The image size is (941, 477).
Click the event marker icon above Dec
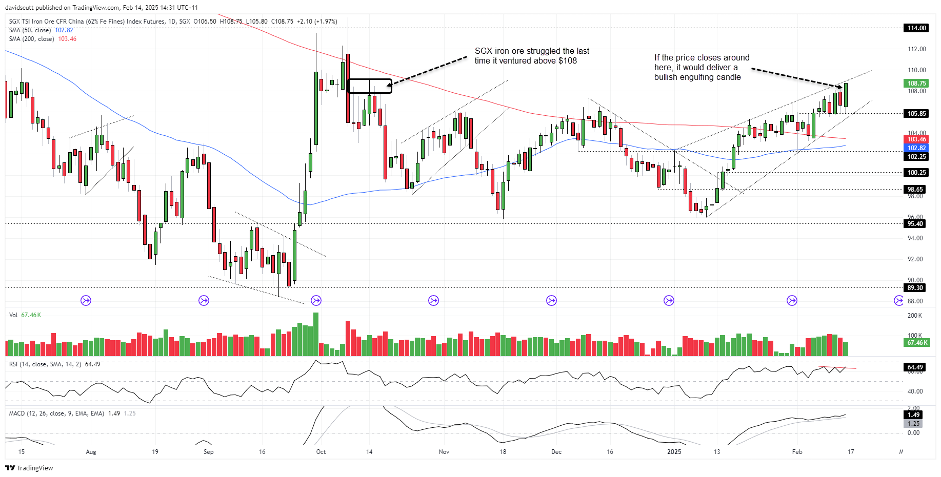(552, 301)
